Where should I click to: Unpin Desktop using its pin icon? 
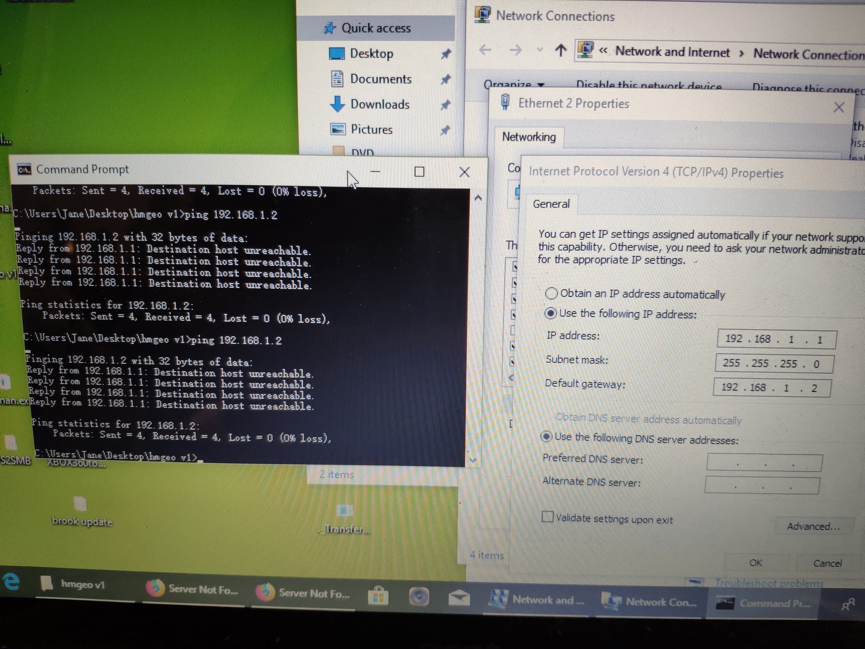point(445,54)
